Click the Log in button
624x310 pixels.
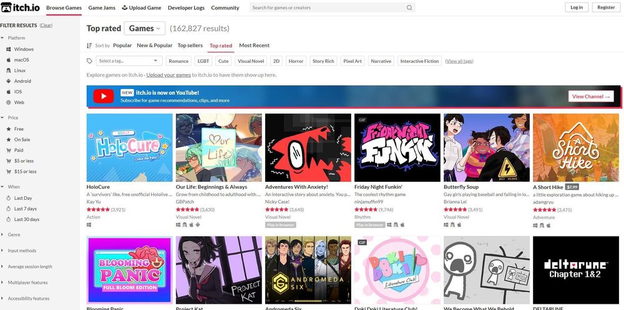(x=577, y=7)
